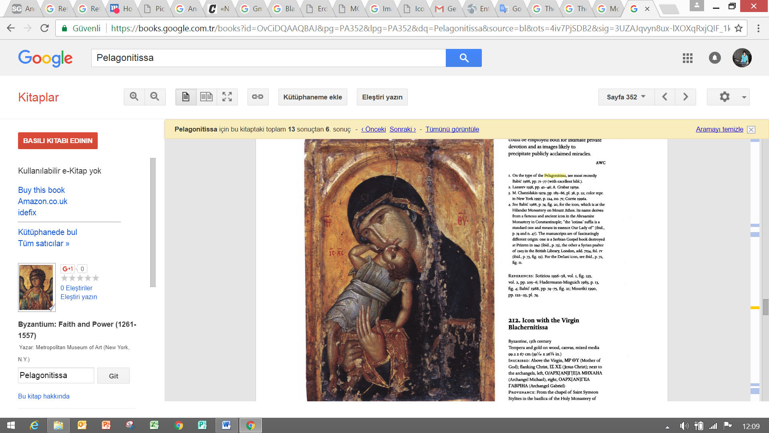This screenshot has width=769, height=433.
Task: Click the page vertical scrollbar thumb
Action: click(765, 307)
